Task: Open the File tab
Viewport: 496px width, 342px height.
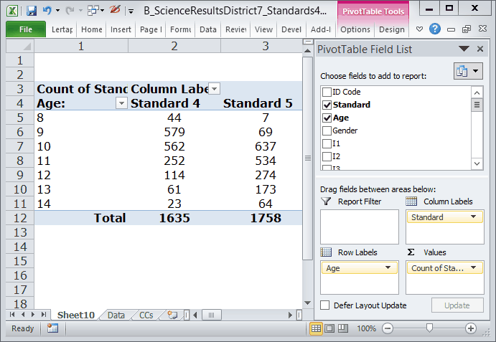Action: pyautogui.click(x=25, y=29)
